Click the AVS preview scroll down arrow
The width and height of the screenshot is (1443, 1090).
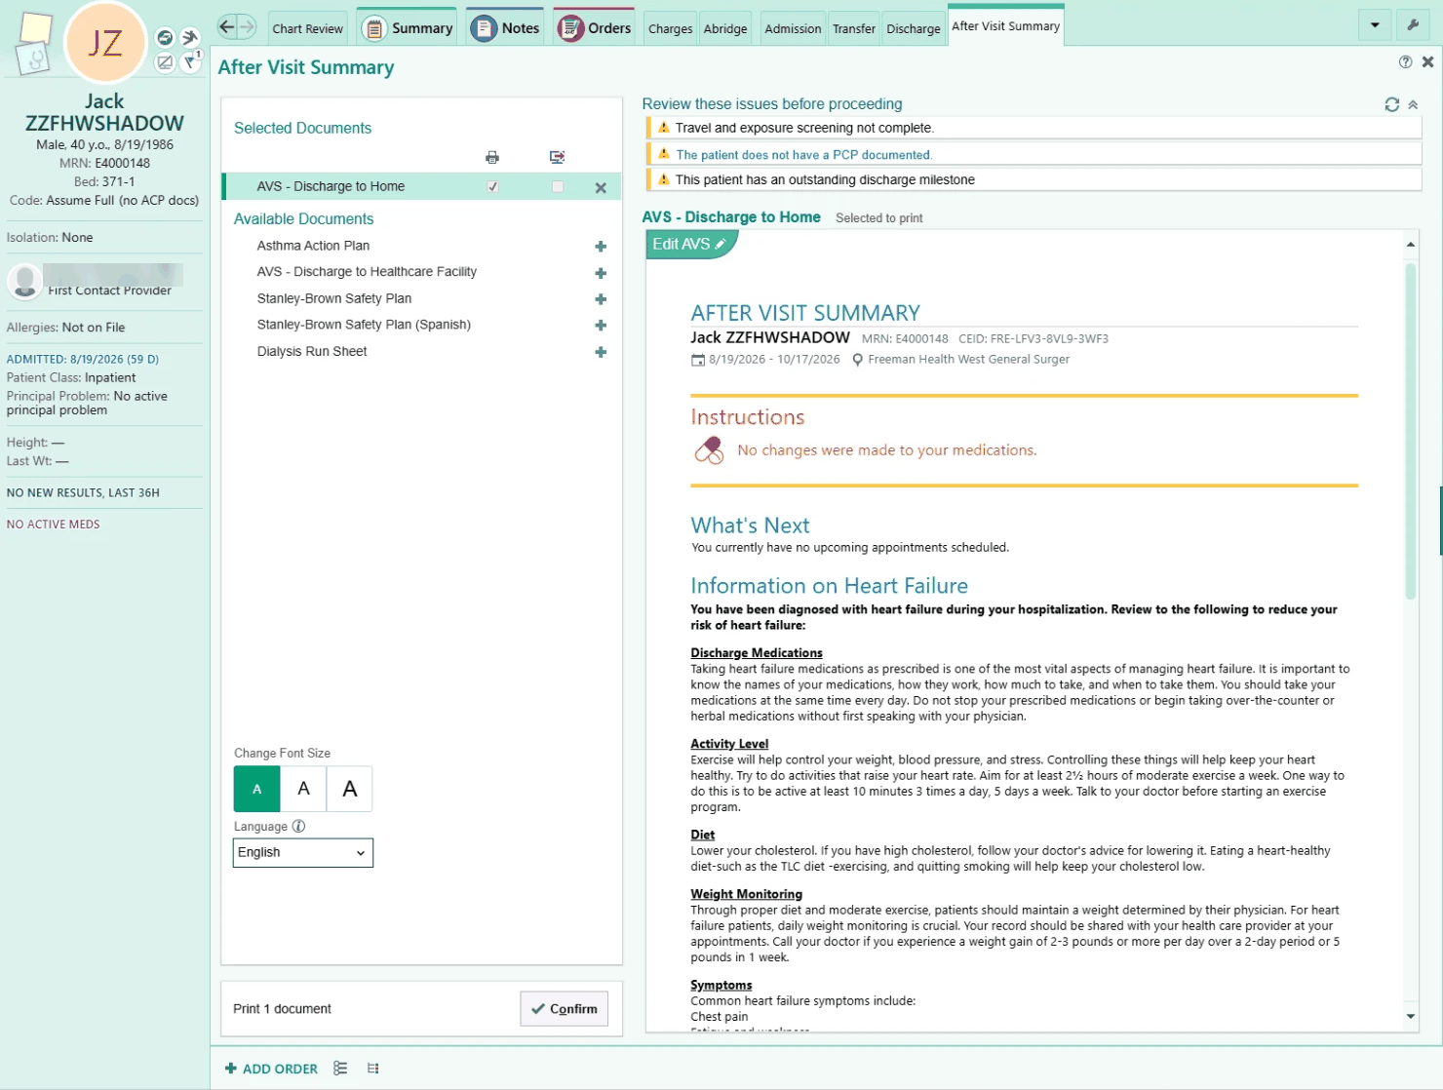click(1411, 1017)
